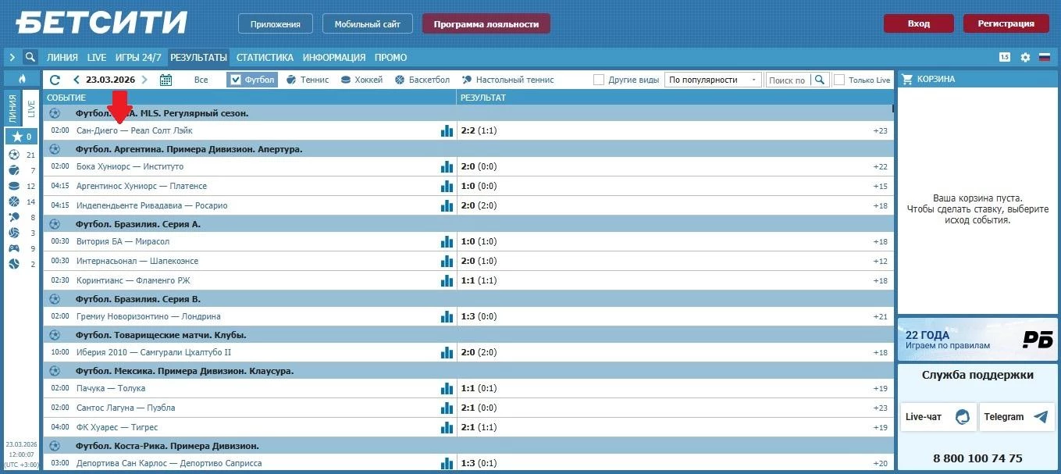Switch to vertical LIVE tab in sidebar
The width and height of the screenshot is (1061, 474).
(32, 109)
